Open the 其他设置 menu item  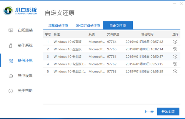25,76
